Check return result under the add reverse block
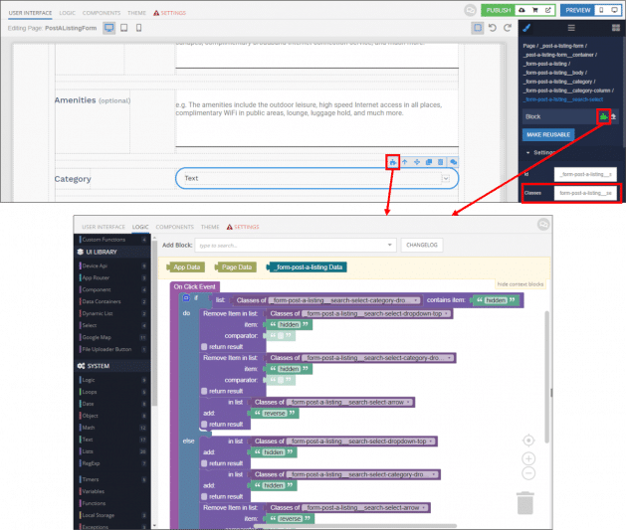 pyautogui.click(x=204, y=425)
